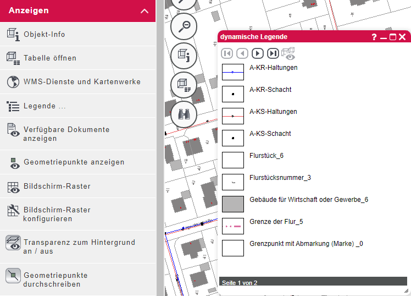Click the Gebäude für Wirtschaft gray swatch

pos(232,204)
